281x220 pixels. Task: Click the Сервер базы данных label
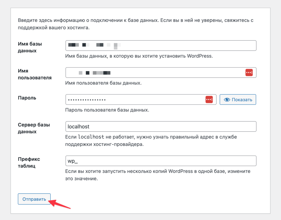click(x=34, y=128)
